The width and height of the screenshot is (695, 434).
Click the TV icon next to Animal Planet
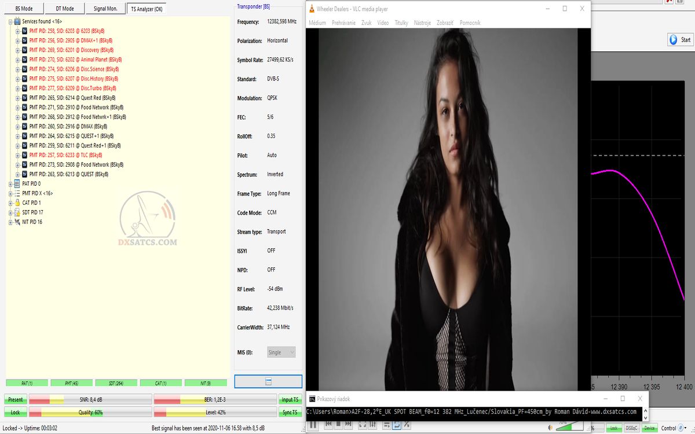click(x=24, y=60)
